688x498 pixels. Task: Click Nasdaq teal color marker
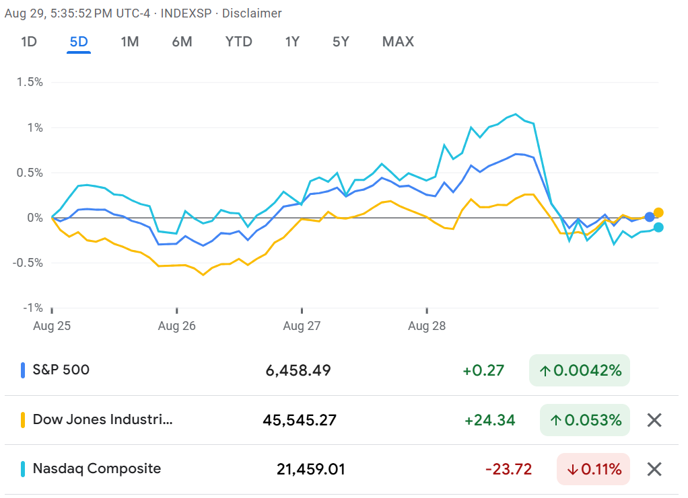(x=23, y=468)
